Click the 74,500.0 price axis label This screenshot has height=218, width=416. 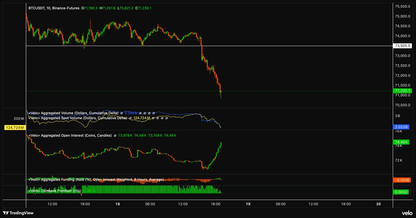tap(402, 26)
